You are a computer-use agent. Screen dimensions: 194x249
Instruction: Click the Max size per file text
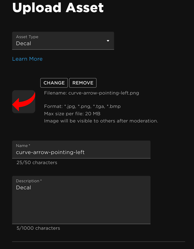pyautogui.click(x=72, y=114)
